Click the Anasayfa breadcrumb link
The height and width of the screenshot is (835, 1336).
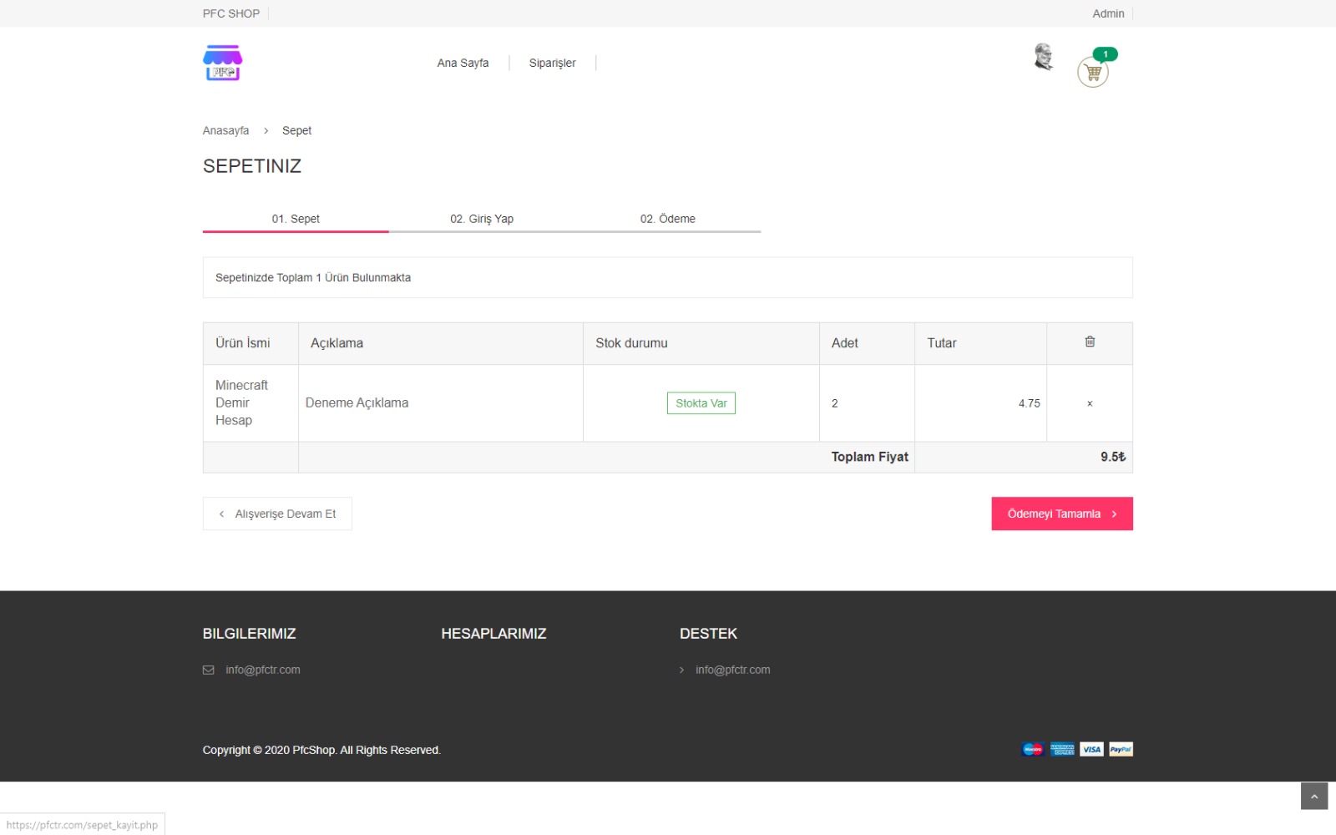point(225,130)
